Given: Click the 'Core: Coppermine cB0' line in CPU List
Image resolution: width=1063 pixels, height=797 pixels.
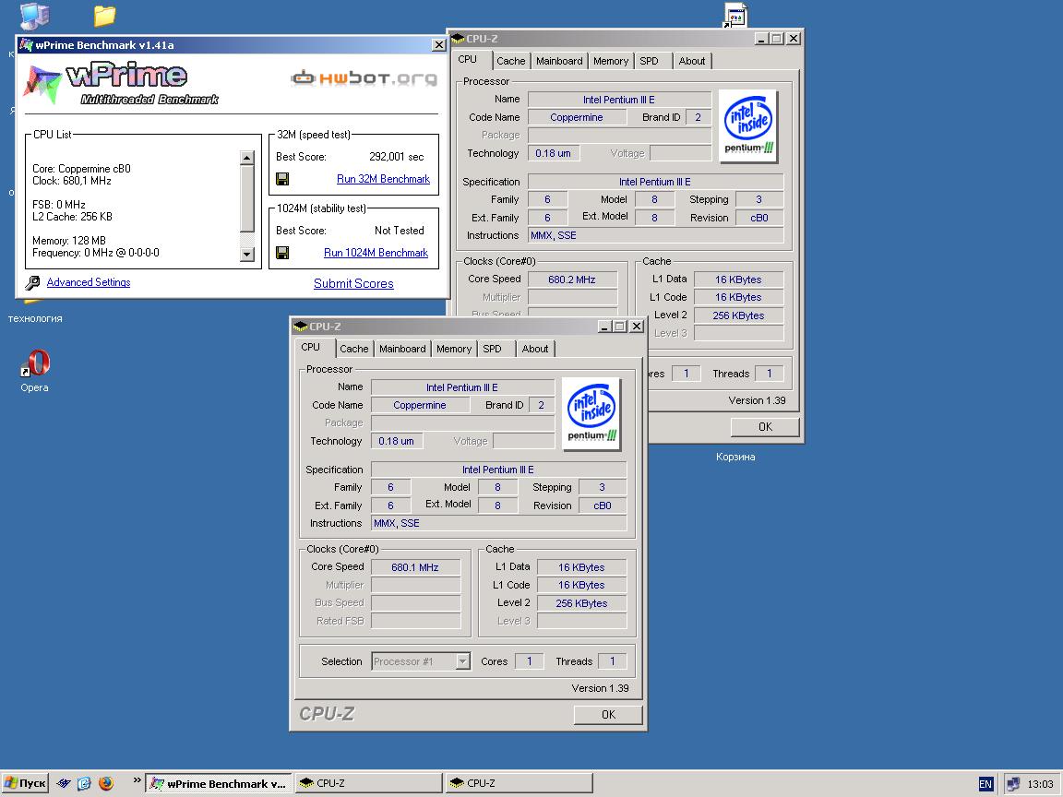Looking at the screenshot, I should [81, 169].
